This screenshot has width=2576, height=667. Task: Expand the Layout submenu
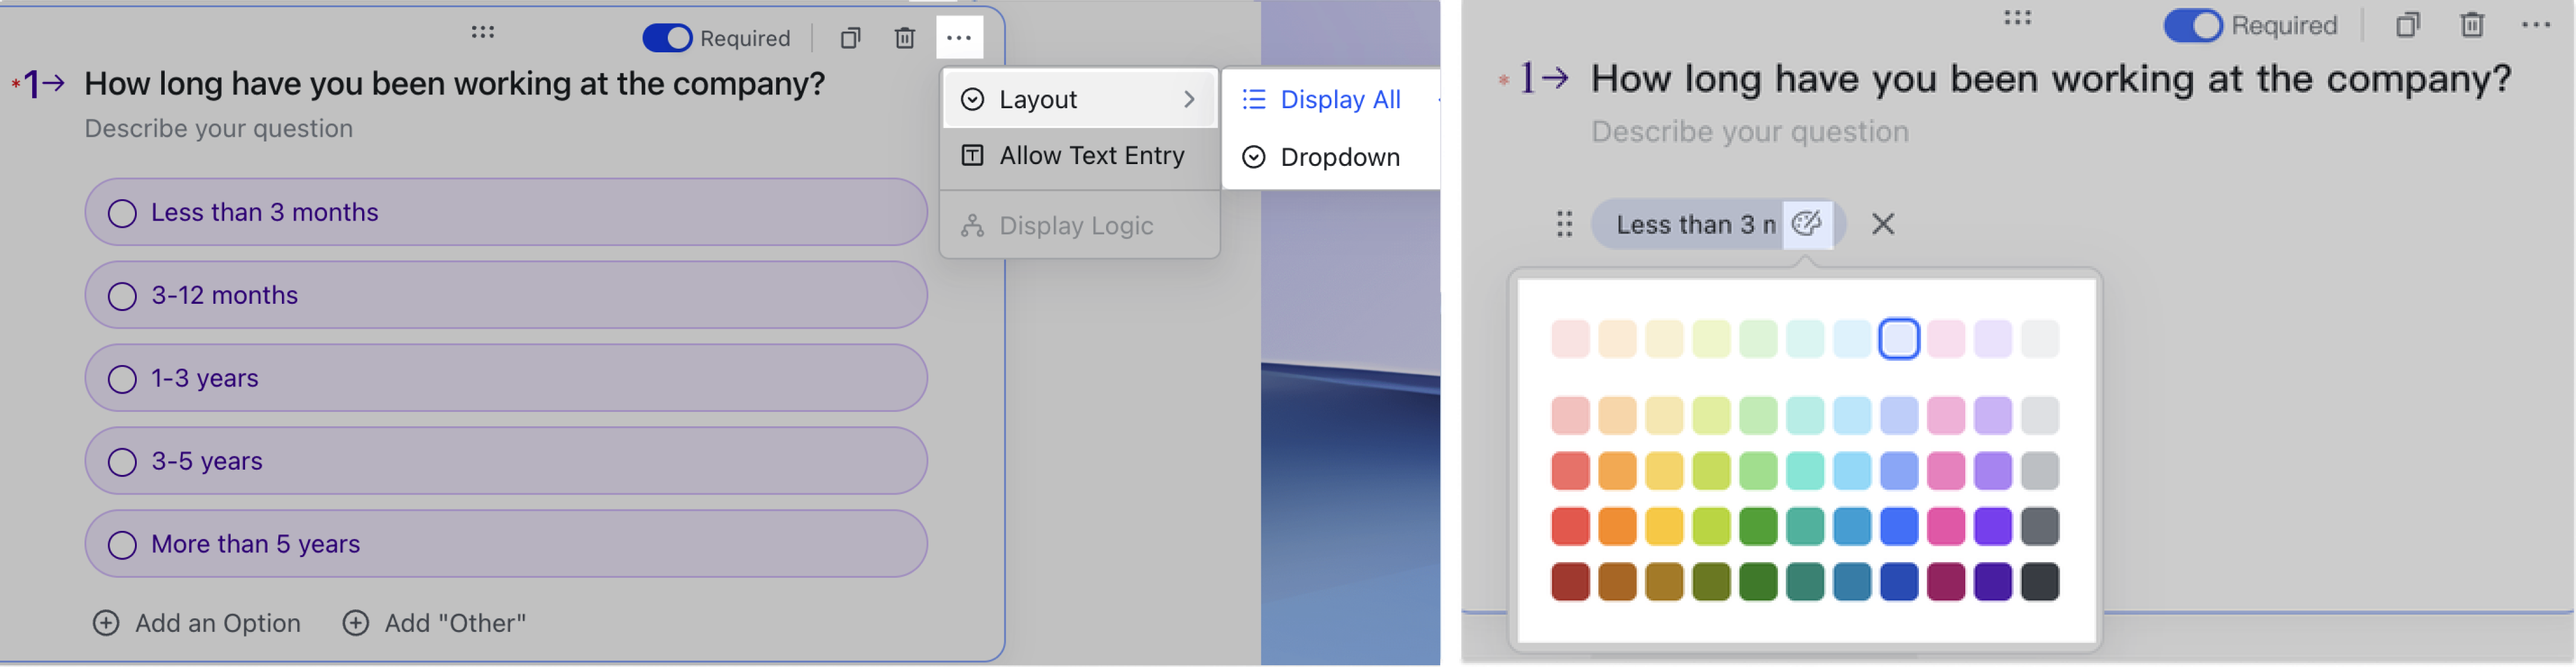click(1079, 99)
